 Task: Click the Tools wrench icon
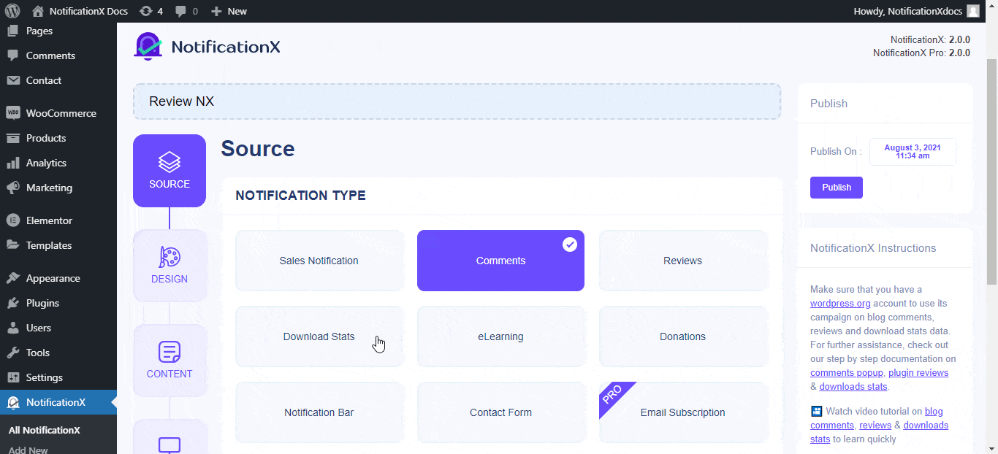pos(12,353)
